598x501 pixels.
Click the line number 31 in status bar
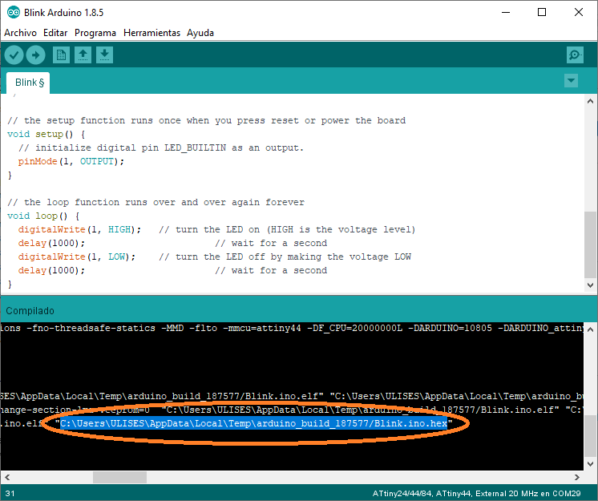[10, 494]
